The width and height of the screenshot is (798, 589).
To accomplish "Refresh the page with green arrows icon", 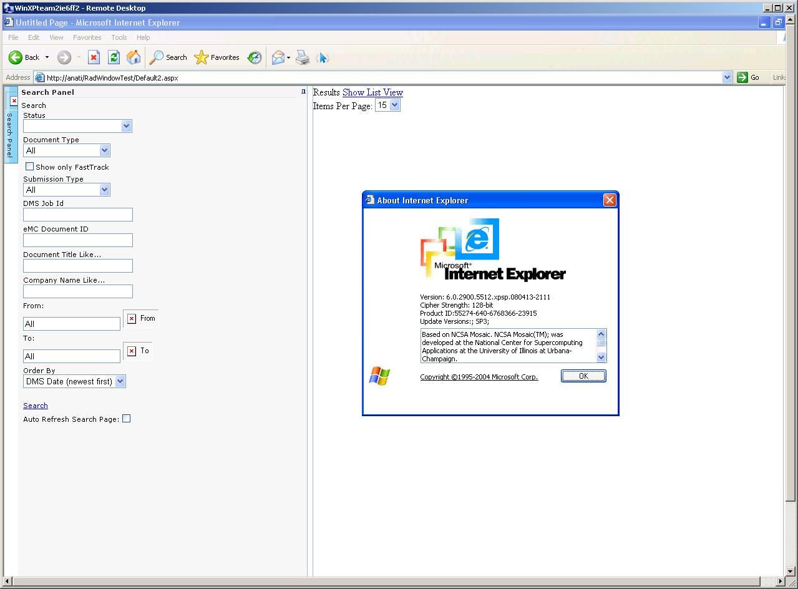I will [114, 57].
